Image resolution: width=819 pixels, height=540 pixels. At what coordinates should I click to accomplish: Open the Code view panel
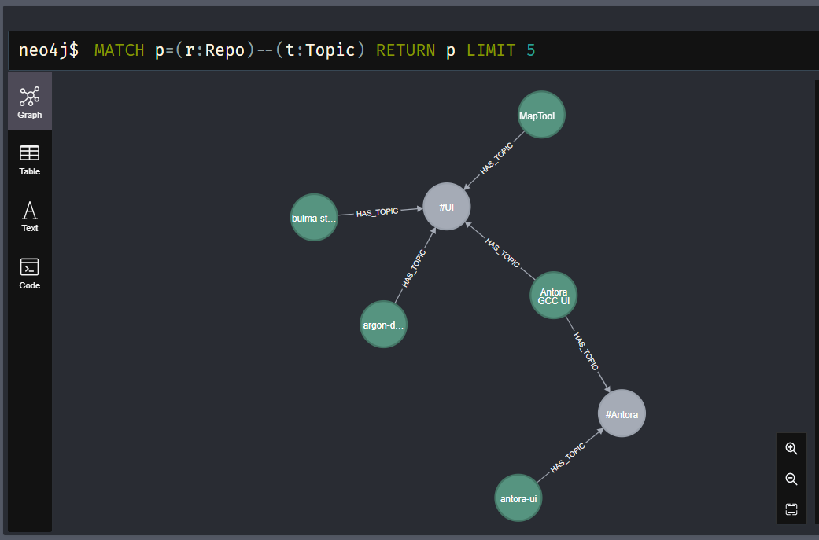click(x=30, y=273)
